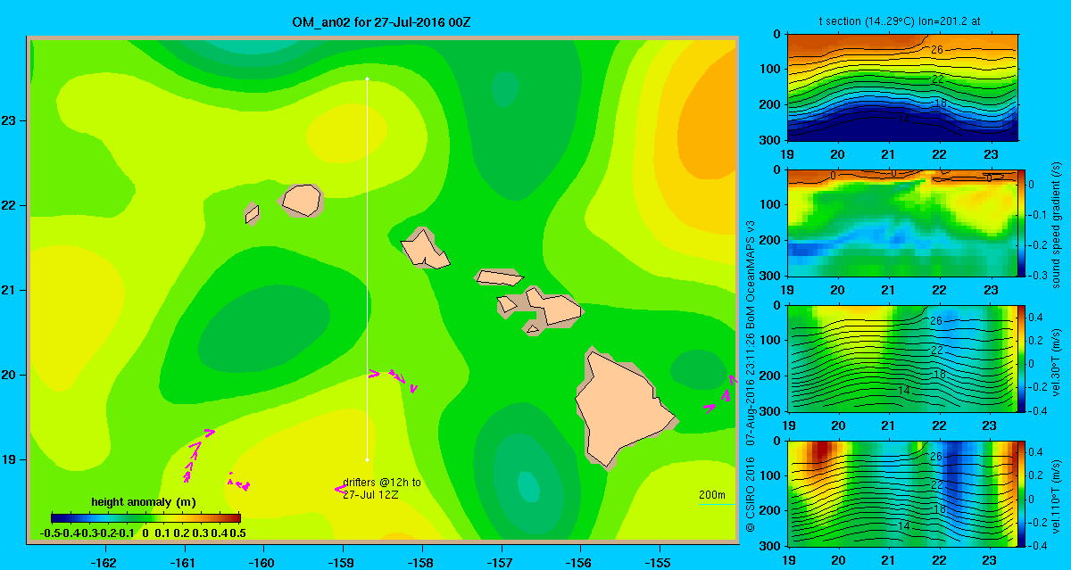Click the magenta drifter legend arrow beside 'drifters @12h'

(x=338, y=488)
